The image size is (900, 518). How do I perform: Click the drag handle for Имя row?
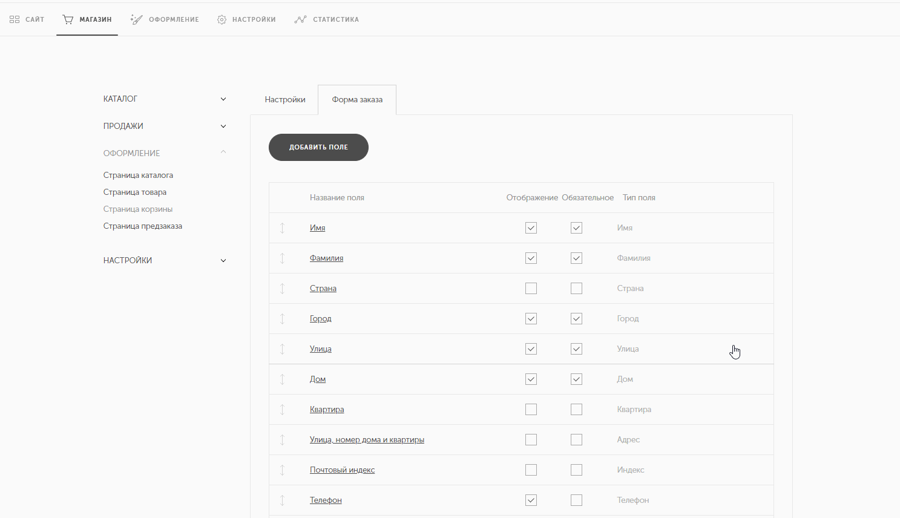282,228
